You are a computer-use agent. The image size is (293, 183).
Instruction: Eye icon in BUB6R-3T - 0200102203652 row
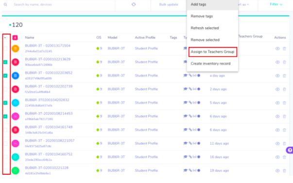pos(277,76)
